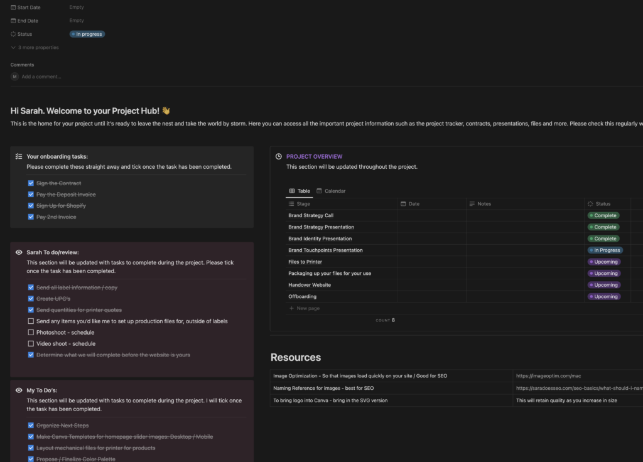This screenshot has width=643, height=462.
Task: Click the M avatar in comments
Action: click(14, 77)
